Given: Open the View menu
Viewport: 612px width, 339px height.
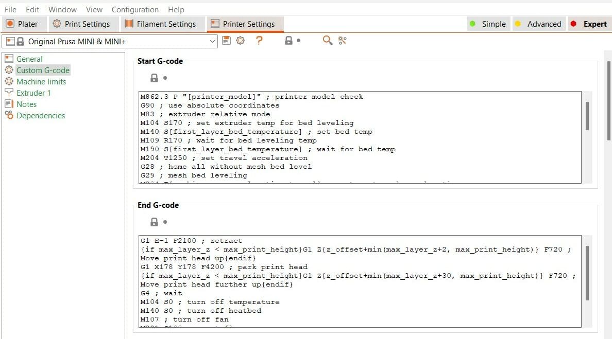Looking at the screenshot, I should point(94,9).
